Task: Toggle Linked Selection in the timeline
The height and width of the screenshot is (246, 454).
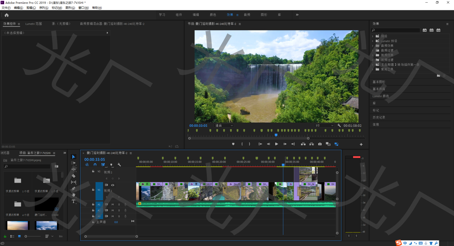Action: pyautogui.click(x=103, y=165)
